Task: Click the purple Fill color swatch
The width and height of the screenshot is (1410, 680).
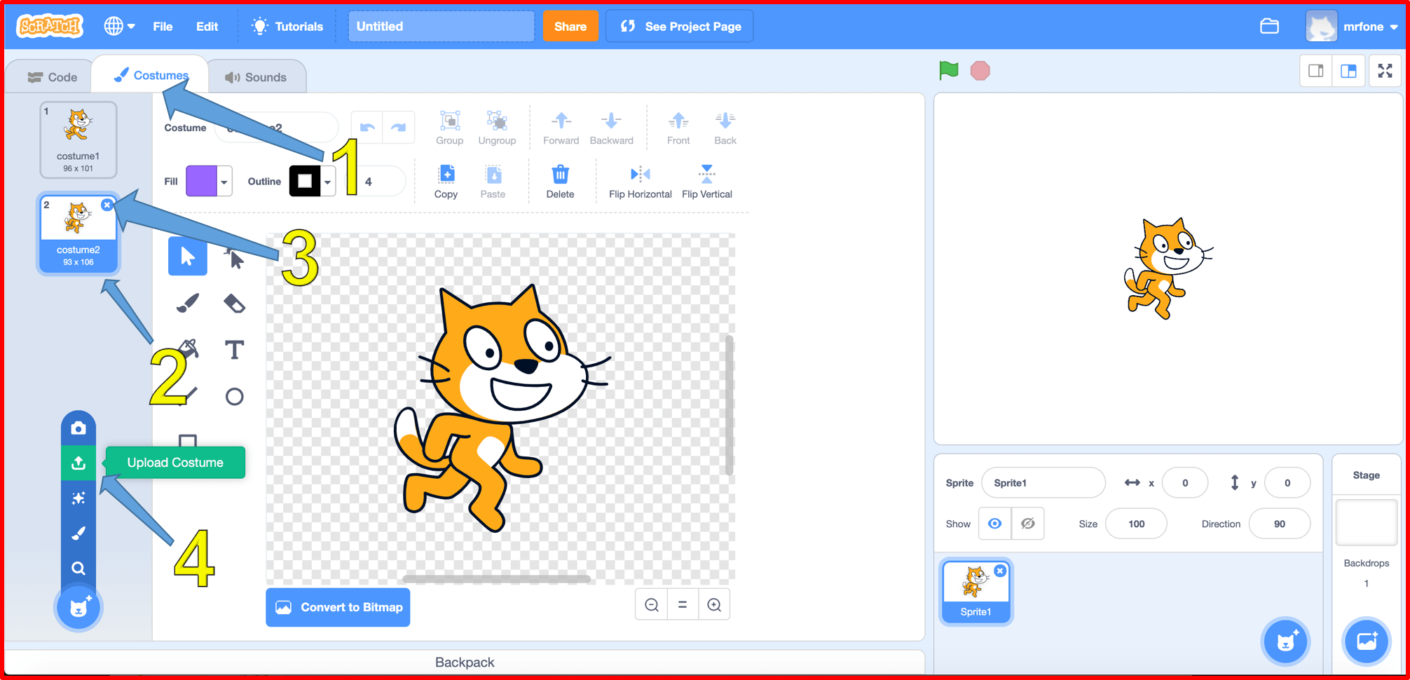Action: (202, 182)
